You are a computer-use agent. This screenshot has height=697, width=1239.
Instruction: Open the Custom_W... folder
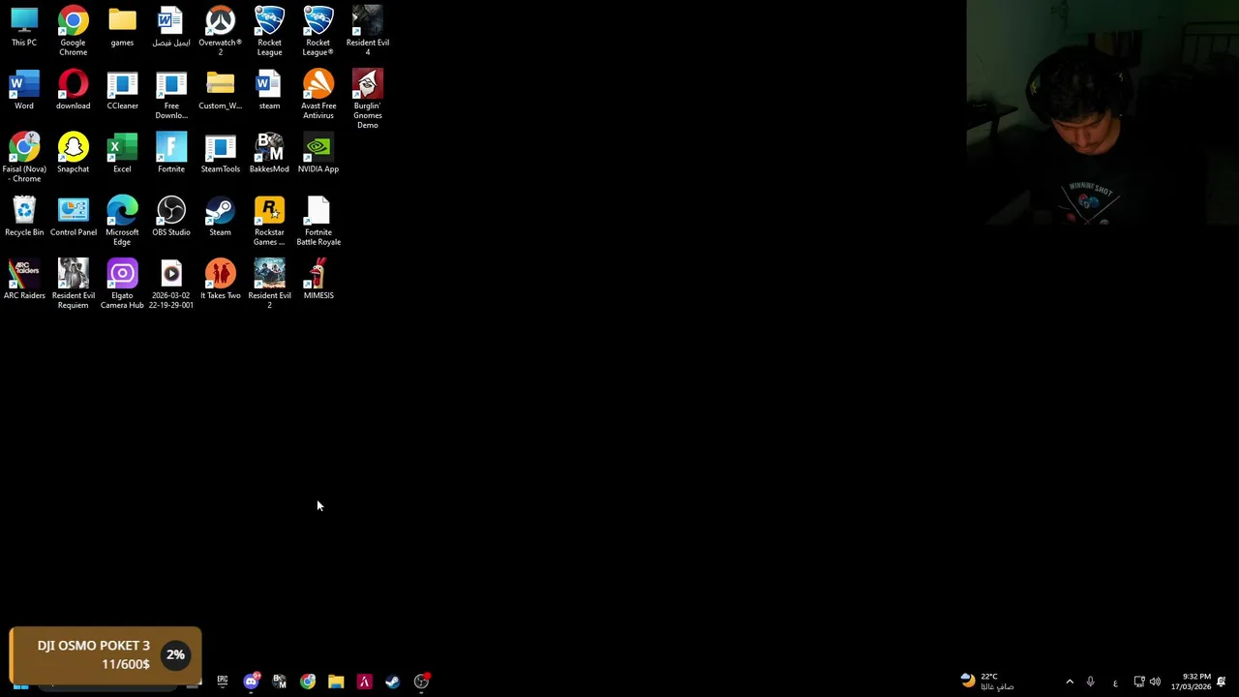220,89
